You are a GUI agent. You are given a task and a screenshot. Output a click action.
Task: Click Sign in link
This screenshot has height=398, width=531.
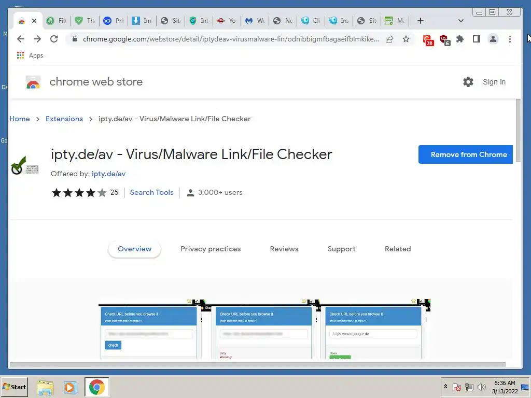click(494, 82)
